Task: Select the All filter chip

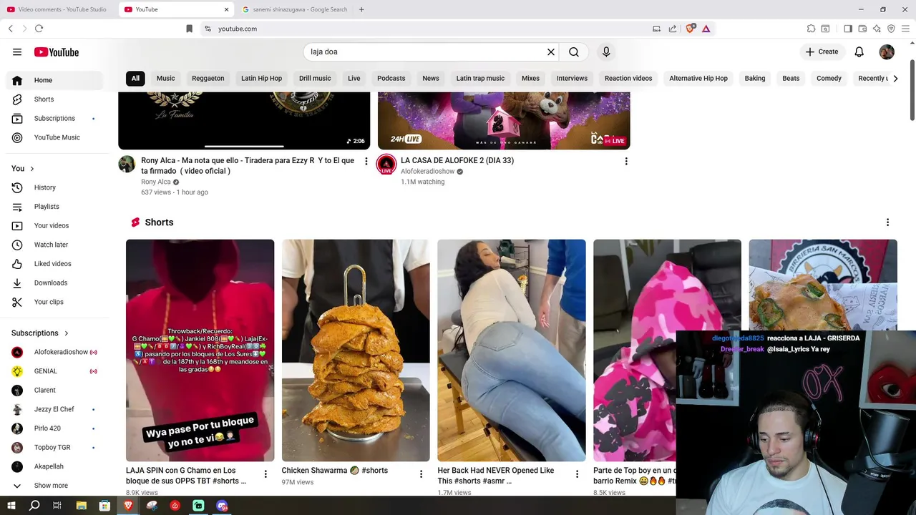Action: (135, 78)
